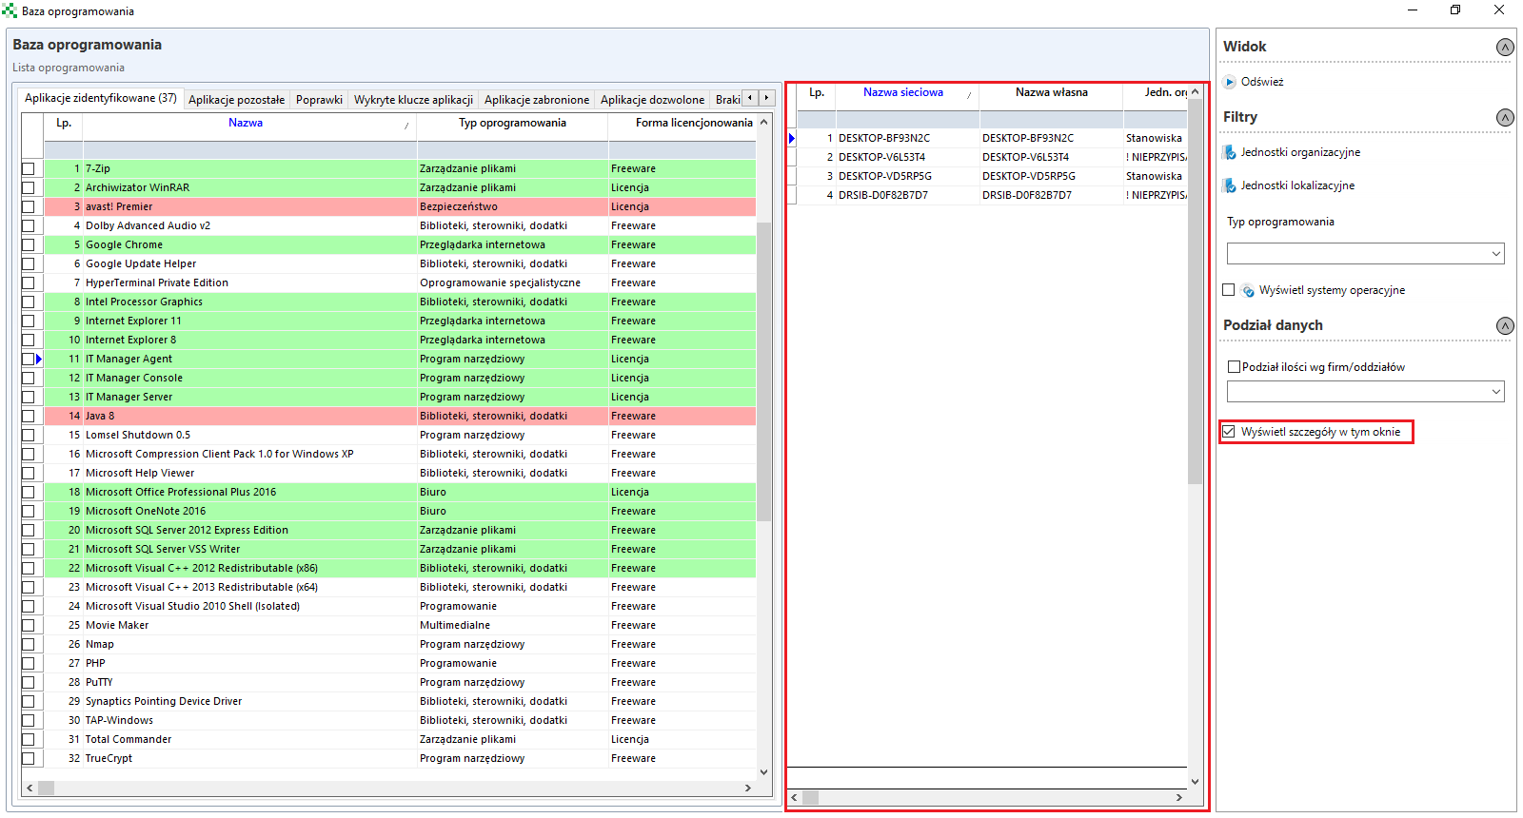Enable Wyświetl systemy operacyjne checkbox

tap(1229, 290)
